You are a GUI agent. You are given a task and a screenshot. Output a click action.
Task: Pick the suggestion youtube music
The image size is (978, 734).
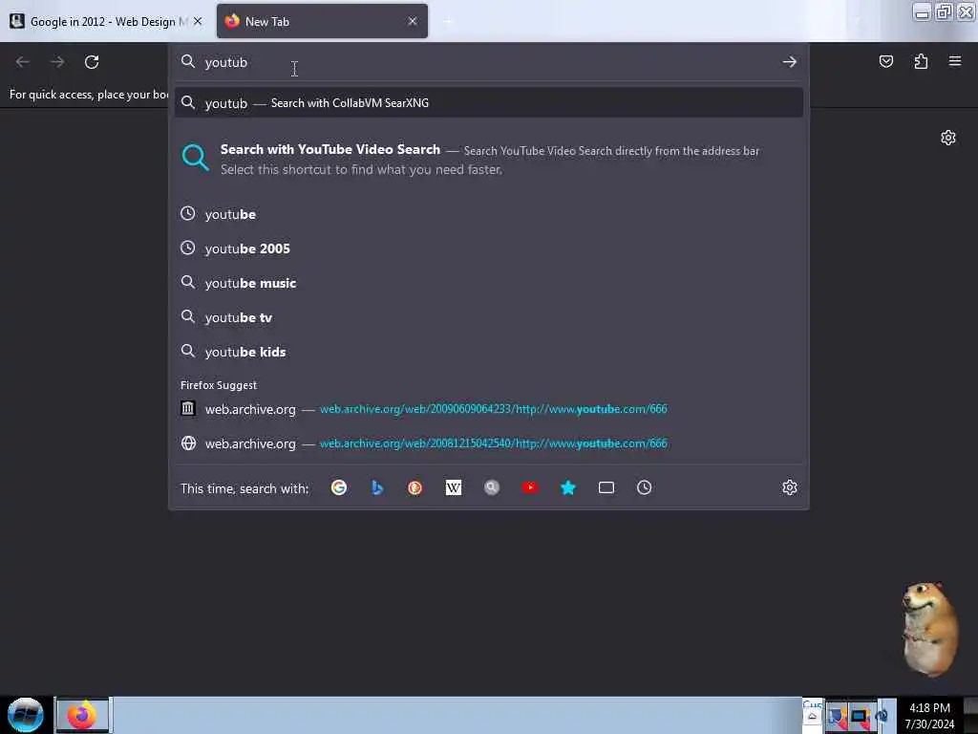(488, 283)
